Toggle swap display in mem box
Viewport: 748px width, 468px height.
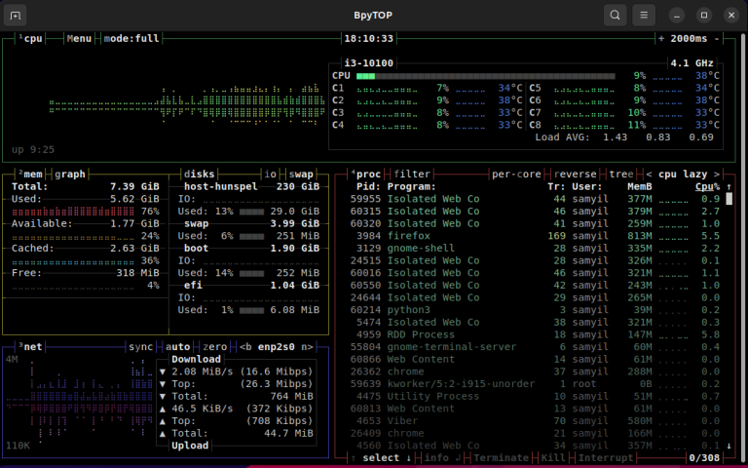click(x=301, y=175)
